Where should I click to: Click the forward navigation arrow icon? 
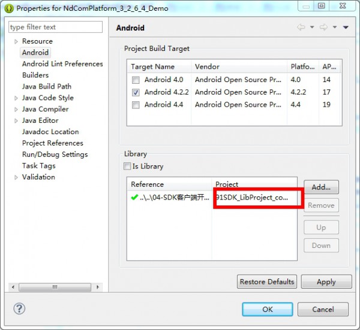pos(323,28)
